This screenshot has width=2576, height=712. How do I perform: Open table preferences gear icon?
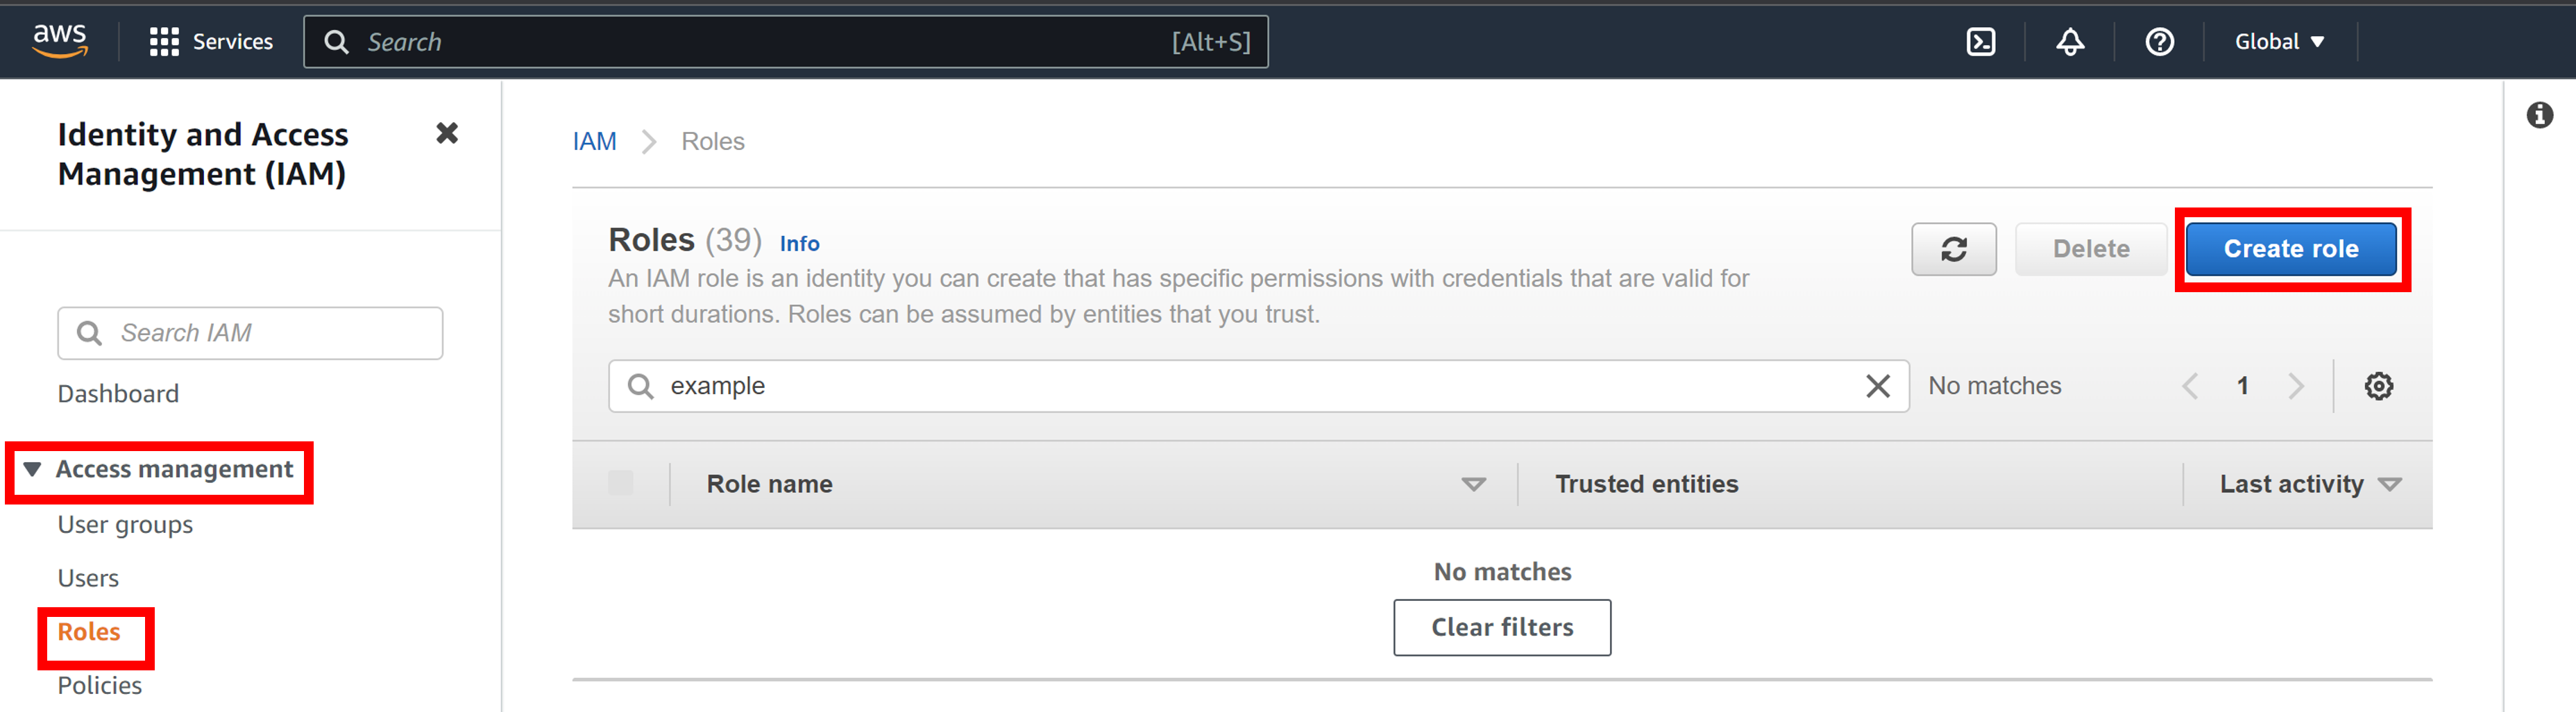coord(2378,386)
